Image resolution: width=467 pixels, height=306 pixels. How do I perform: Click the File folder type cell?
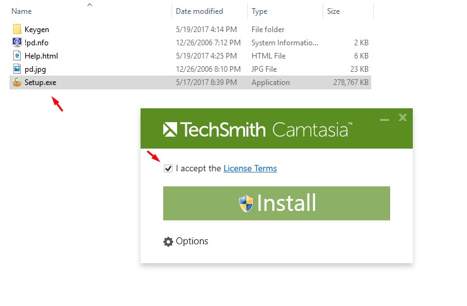click(x=268, y=30)
